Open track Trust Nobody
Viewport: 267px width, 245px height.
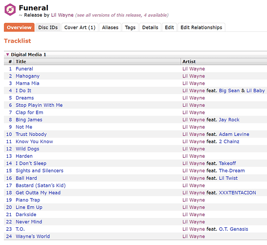[x=31, y=134]
